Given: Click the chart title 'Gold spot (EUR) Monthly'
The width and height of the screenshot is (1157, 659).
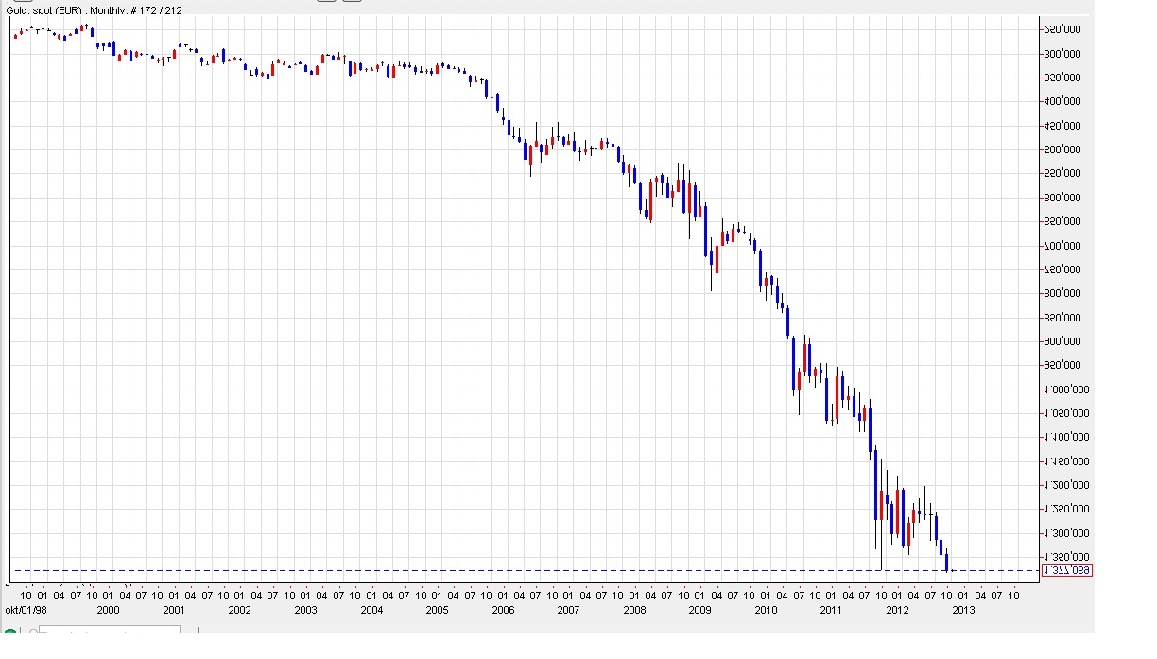Looking at the screenshot, I should (94, 10).
